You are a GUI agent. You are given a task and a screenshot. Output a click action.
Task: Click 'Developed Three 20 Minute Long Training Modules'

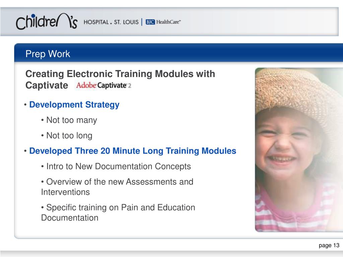[x=133, y=151]
